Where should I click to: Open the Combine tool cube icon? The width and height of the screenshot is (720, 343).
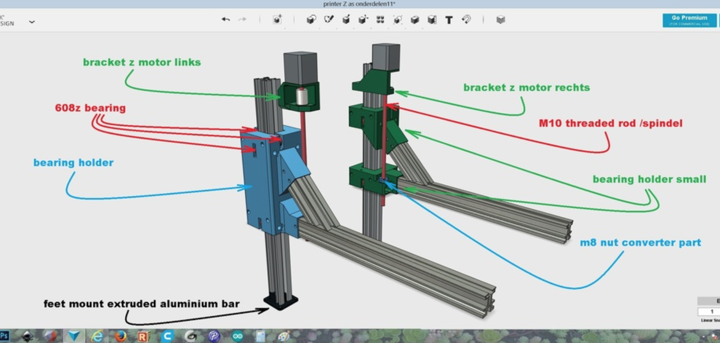pos(415,20)
